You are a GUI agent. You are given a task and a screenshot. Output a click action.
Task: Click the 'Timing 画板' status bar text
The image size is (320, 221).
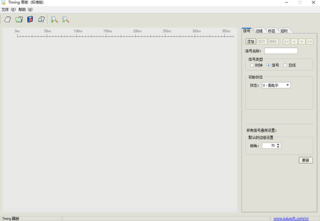(10, 219)
